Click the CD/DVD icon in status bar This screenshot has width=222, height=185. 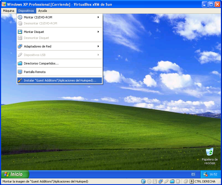149,181
